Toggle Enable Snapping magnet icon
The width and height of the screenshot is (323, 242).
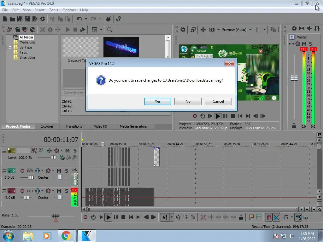pyautogui.click(x=269, y=217)
